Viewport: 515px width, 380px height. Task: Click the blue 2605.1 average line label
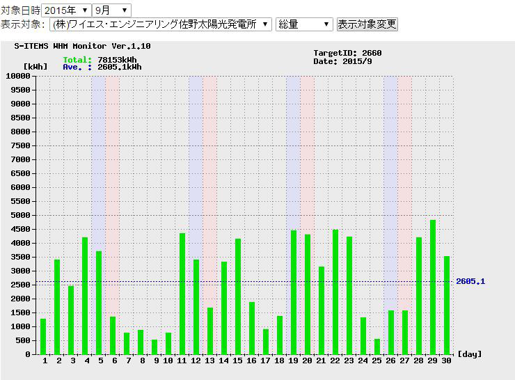coord(470,281)
